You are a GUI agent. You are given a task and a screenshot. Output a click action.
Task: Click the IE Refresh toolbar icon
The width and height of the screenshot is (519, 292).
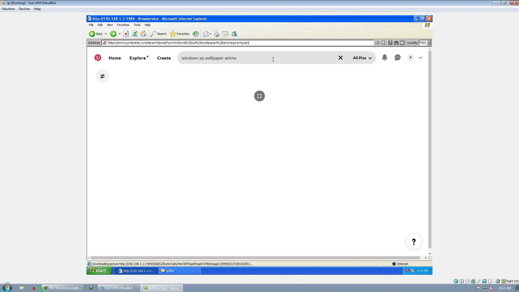point(135,34)
